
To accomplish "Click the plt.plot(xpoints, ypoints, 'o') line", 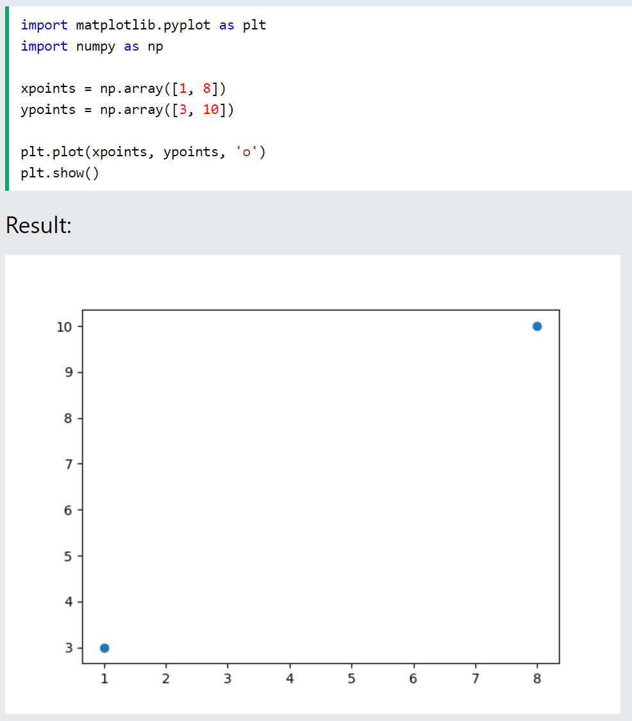I will [x=143, y=152].
